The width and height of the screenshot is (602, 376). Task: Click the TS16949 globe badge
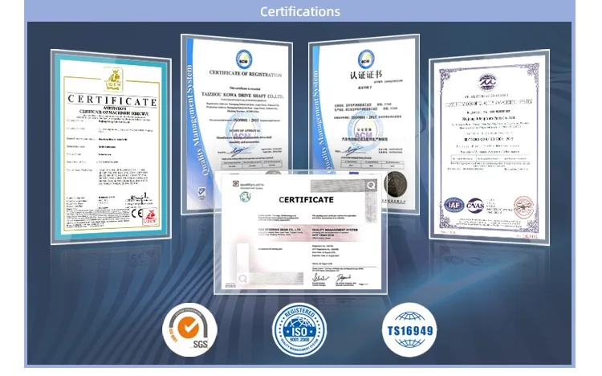coord(411,330)
